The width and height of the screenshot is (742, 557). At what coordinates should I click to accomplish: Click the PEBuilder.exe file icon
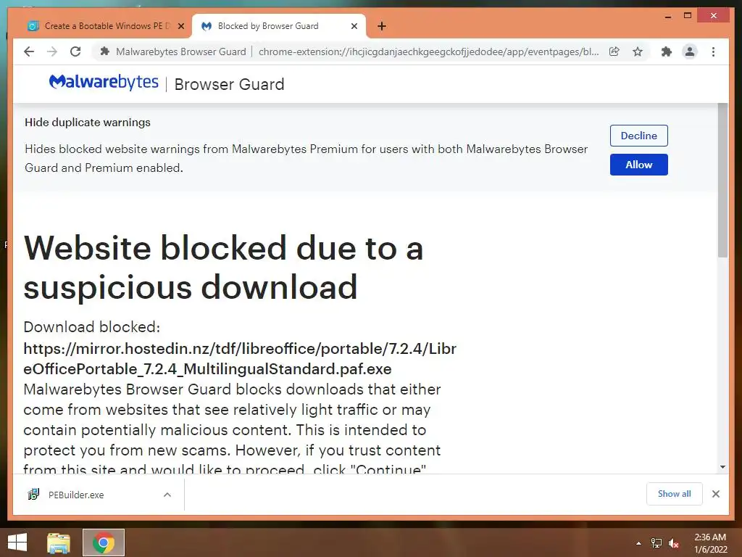pyautogui.click(x=33, y=495)
